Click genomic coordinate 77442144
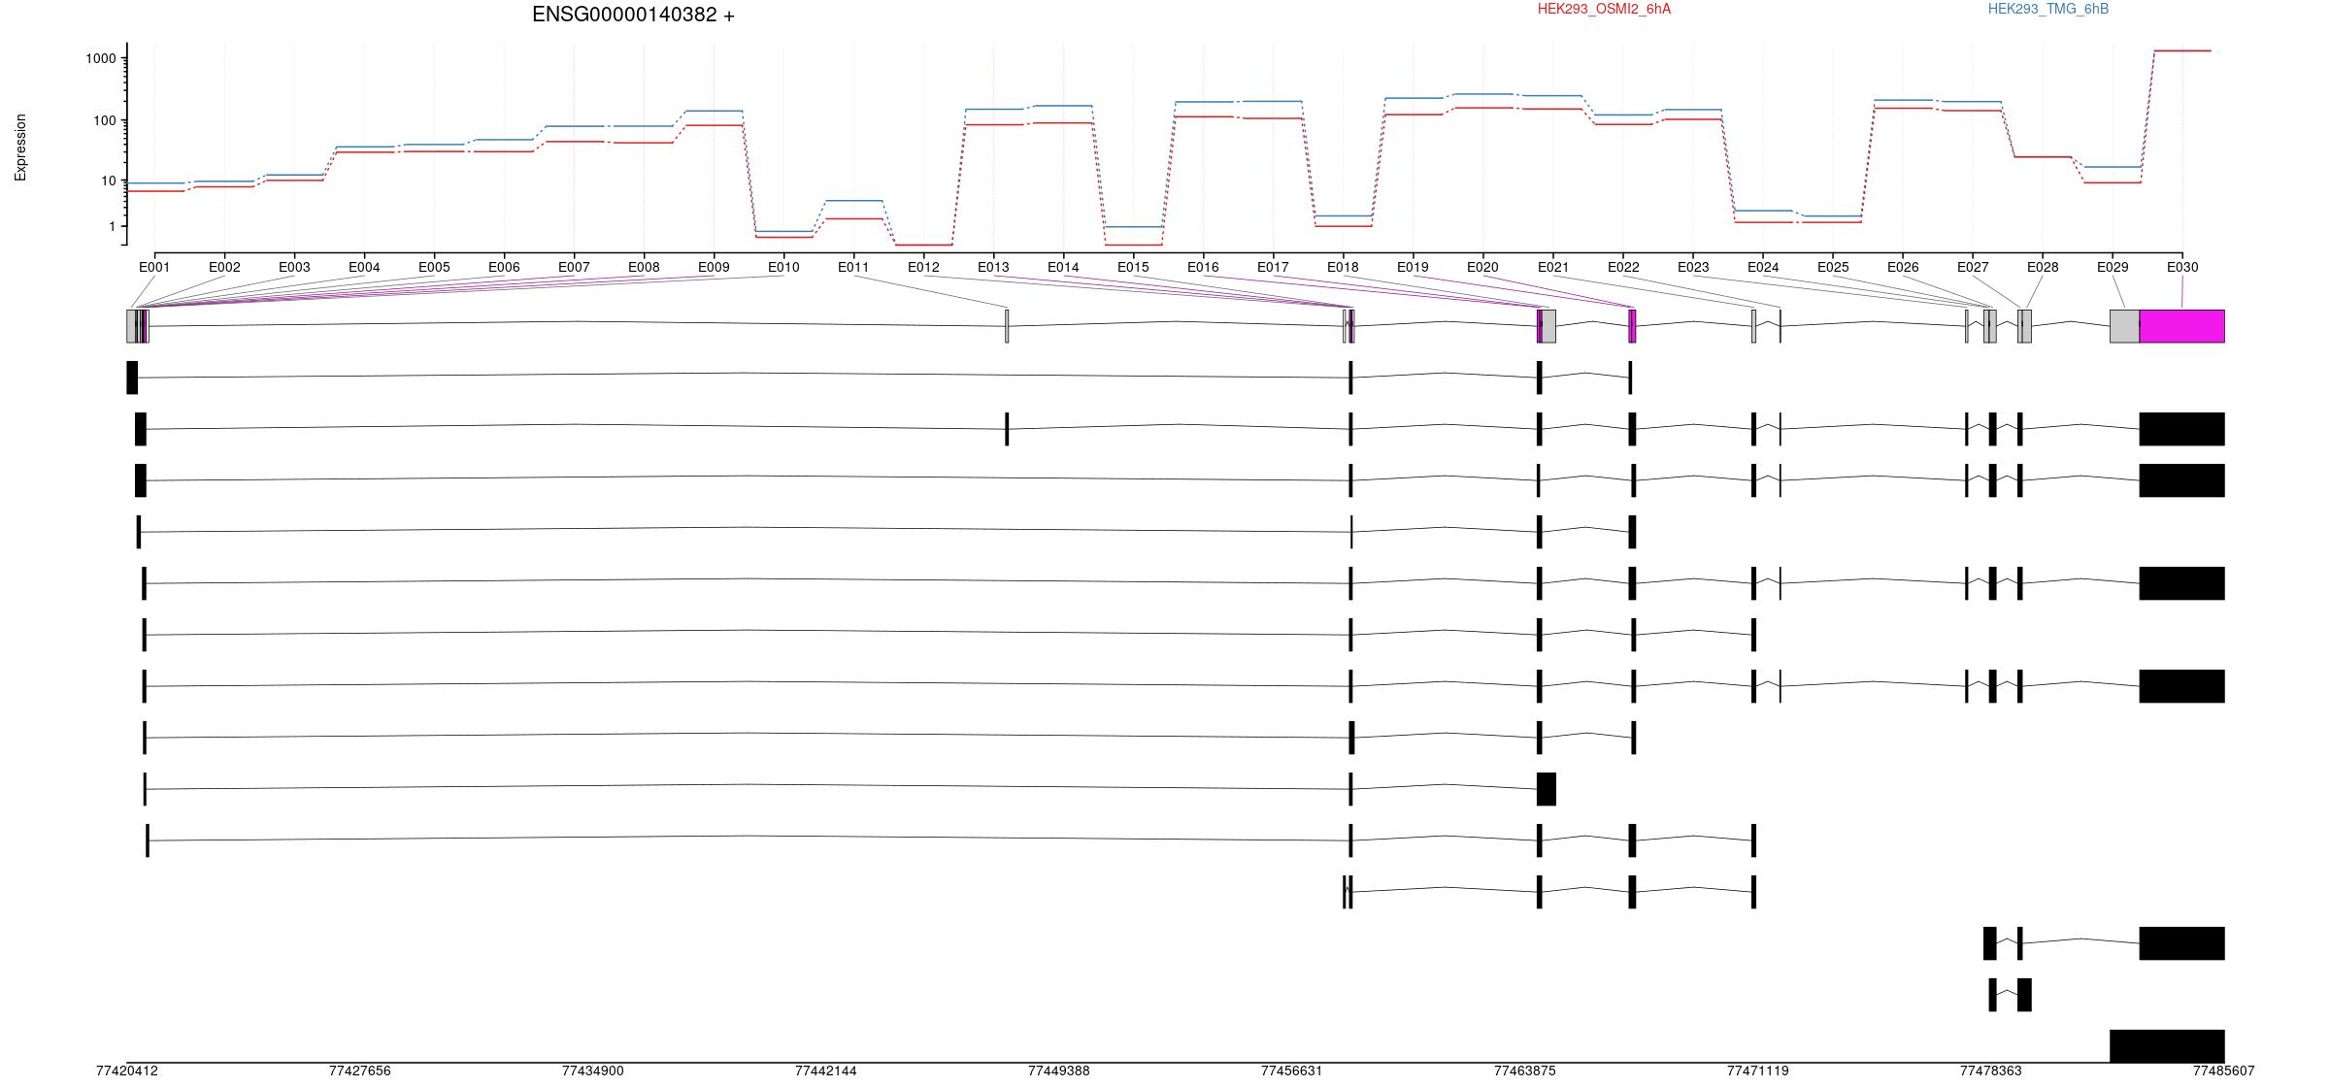 point(826,1071)
